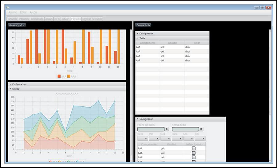Viewport: 277px width, 168px height.
Task: Click the Generar grafica button
Action: (x=17, y=25)
